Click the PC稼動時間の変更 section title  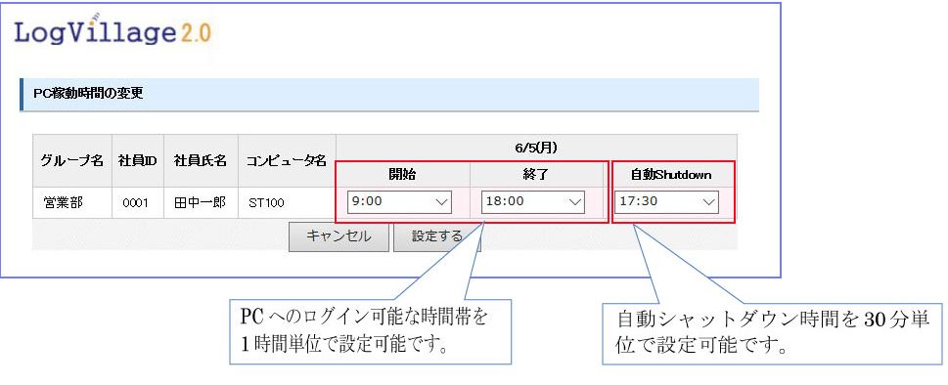88,94
